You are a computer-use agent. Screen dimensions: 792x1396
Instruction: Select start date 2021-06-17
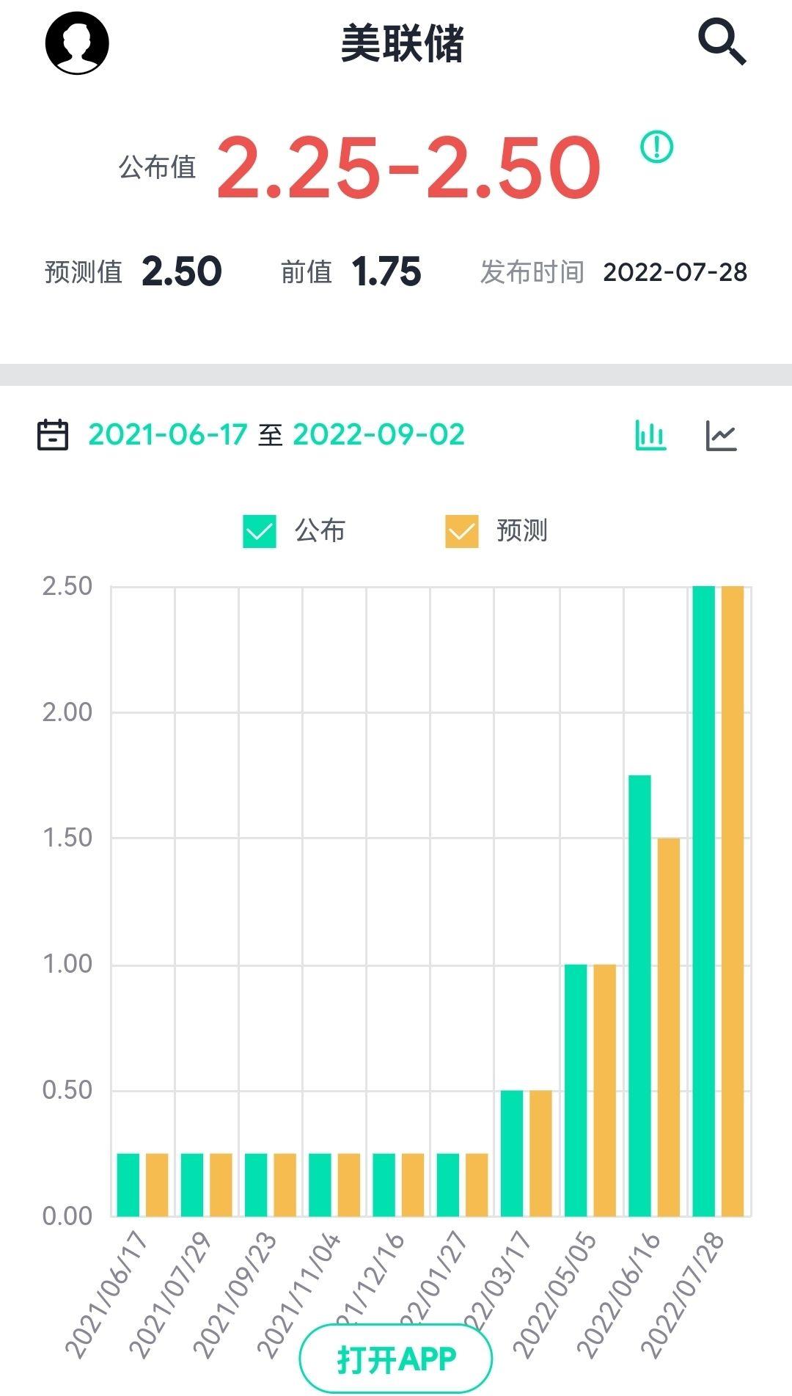[x=167, y=434]
